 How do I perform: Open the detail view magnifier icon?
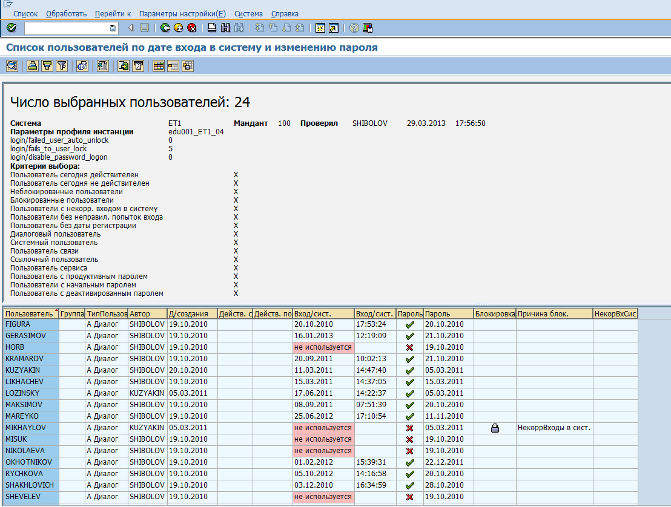click(x=12, y=65)
